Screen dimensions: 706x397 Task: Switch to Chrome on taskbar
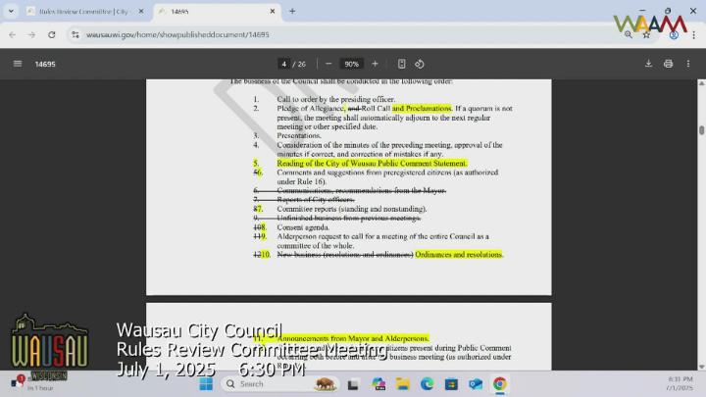[x=500, y=384]
